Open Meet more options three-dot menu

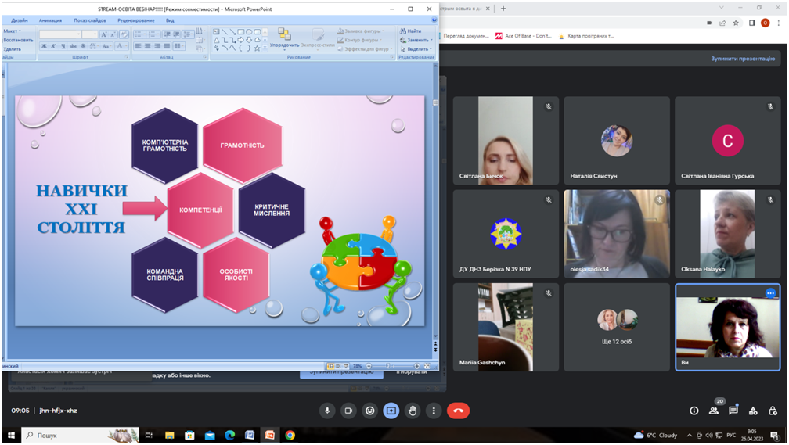tap(434, 411)
